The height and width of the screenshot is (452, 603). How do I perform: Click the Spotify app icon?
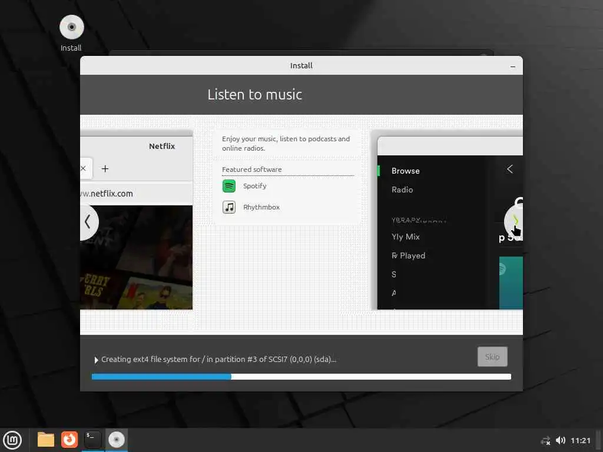[229, 186]
